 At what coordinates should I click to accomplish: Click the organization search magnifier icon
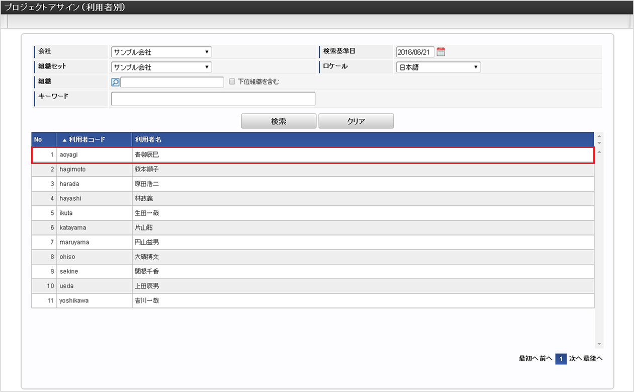click(x=115, y=82)
